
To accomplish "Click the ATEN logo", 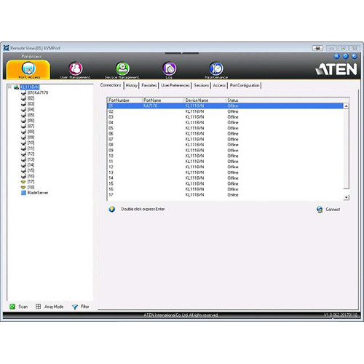I will (336, 69).
